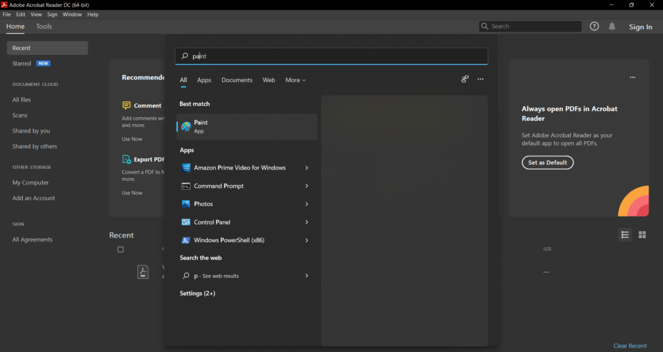Screen dimensions: 663x352
Task: Open Shared by others in sidebar
Action: click(x=35, y=146)
